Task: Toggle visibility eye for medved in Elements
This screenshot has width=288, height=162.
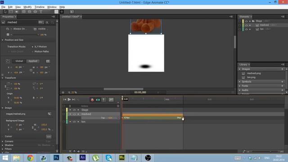Action: pos(246,25)
